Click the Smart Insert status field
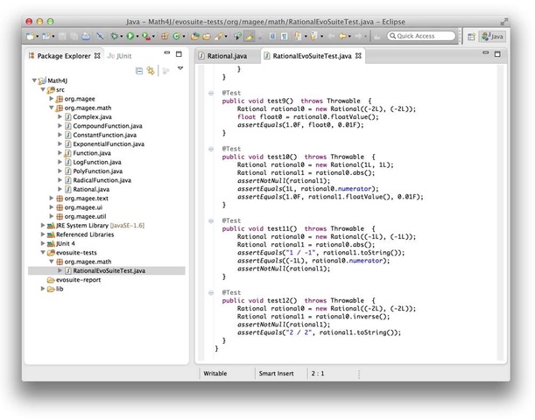 point(276,374)
